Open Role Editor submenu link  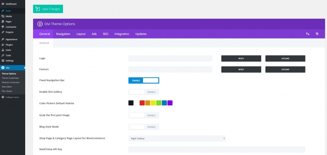pos(7,87)
